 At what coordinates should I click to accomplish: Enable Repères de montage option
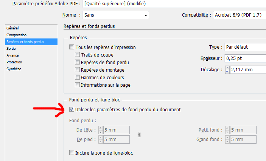[77, 70]
